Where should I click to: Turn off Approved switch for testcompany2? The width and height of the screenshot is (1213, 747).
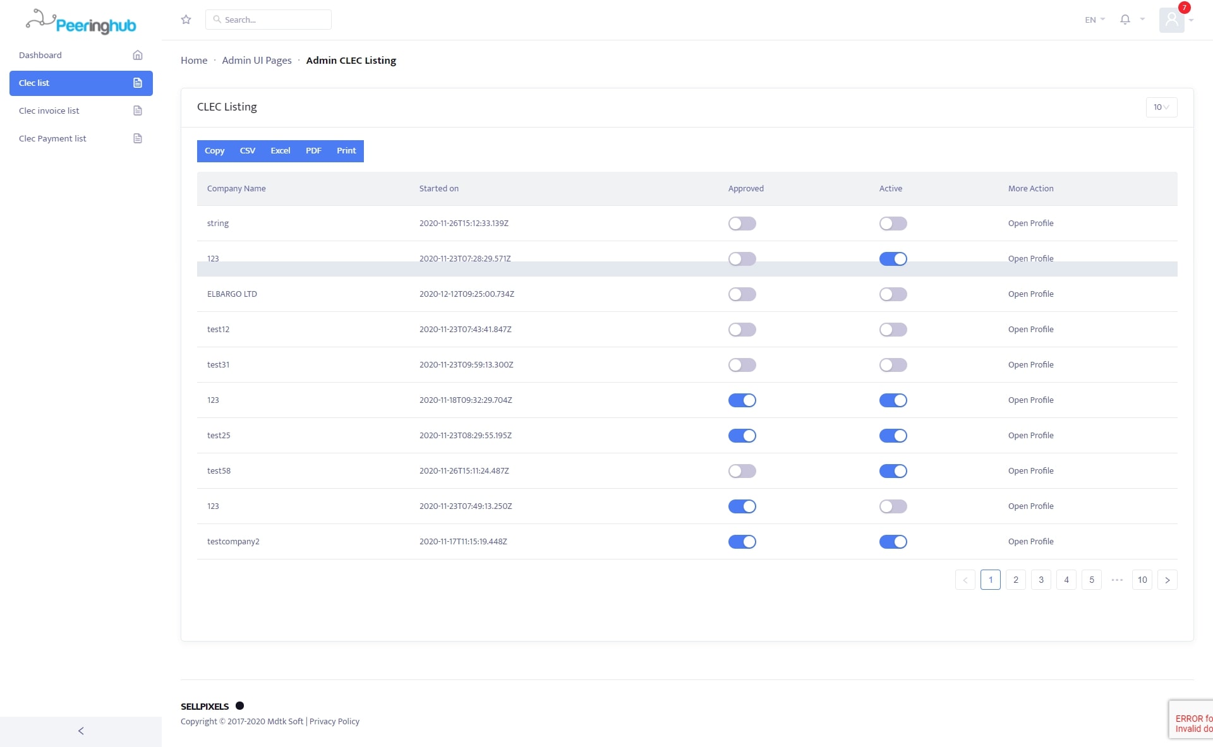click(x=742, y=542)
